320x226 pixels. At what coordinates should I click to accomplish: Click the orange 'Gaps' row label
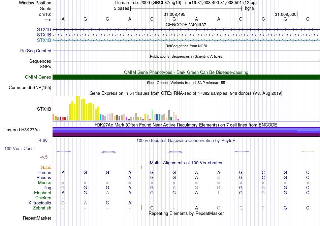(46, 168)
